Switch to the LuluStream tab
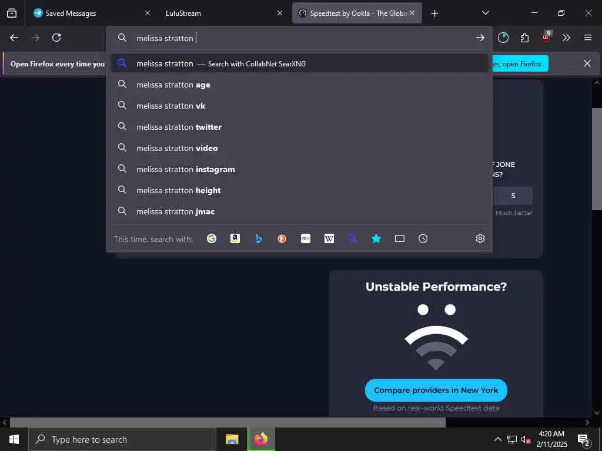This screenshot has height=451, width=602. [224, 13]
